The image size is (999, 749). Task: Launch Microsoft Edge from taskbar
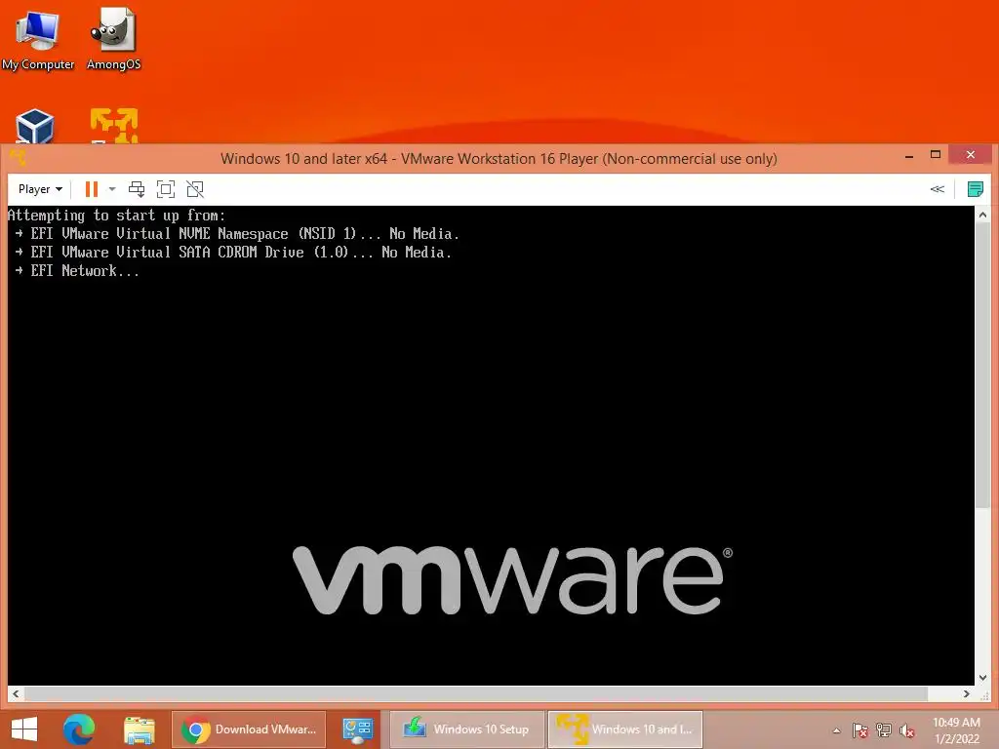pos(79,729)
